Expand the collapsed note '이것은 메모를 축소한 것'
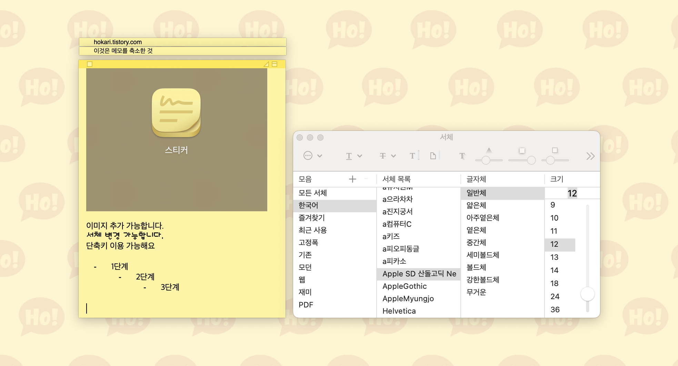 tap(183, 51)
